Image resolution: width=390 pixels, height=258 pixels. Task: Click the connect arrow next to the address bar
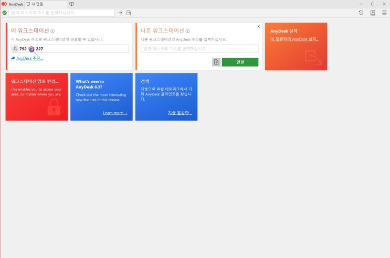click(120, 13)
